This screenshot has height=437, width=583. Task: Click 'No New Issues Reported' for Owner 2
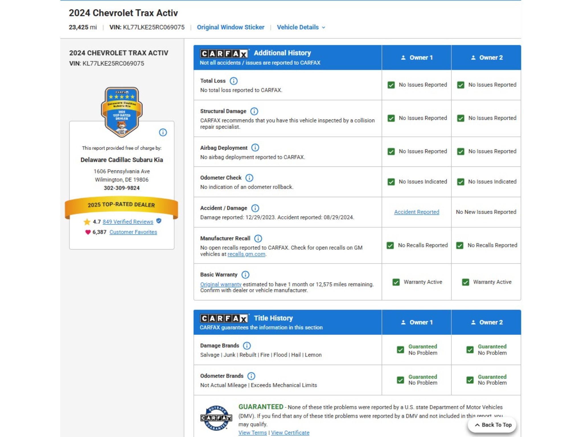(486, 212)
